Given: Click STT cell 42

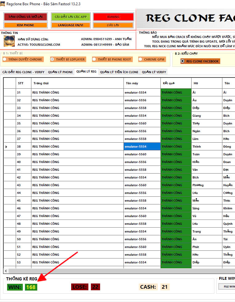Looking at the screenshot, I should coord(23,177).
